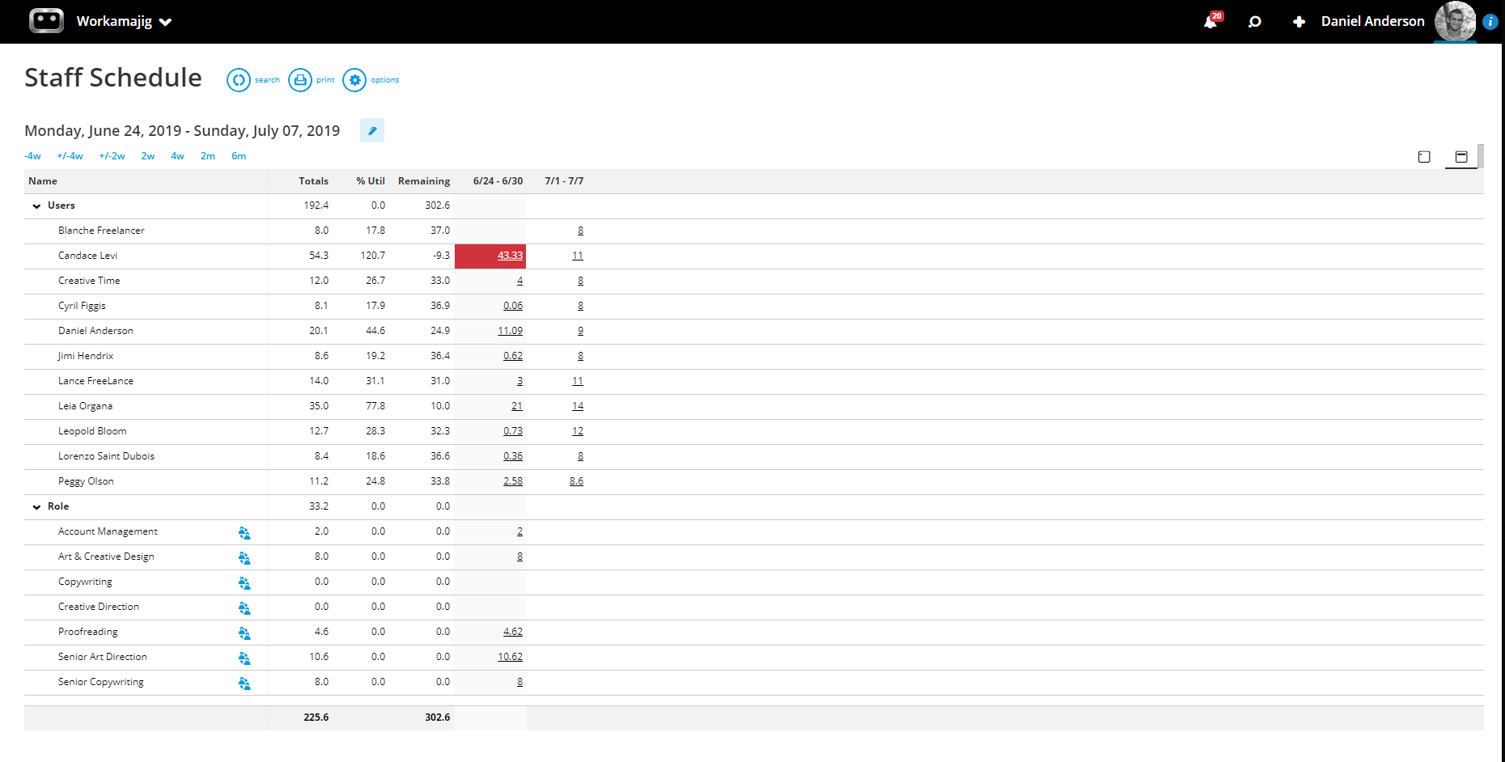Screen dimensions: 1505x762
Task: Switch to the expanded panel view icon
Action: click(1461, 157)
